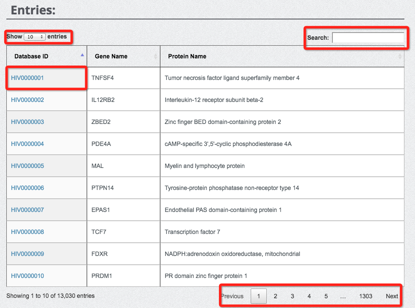Click the Gene Name sort icon
This screenshot has width=415, height=308.
click(155, 56)
